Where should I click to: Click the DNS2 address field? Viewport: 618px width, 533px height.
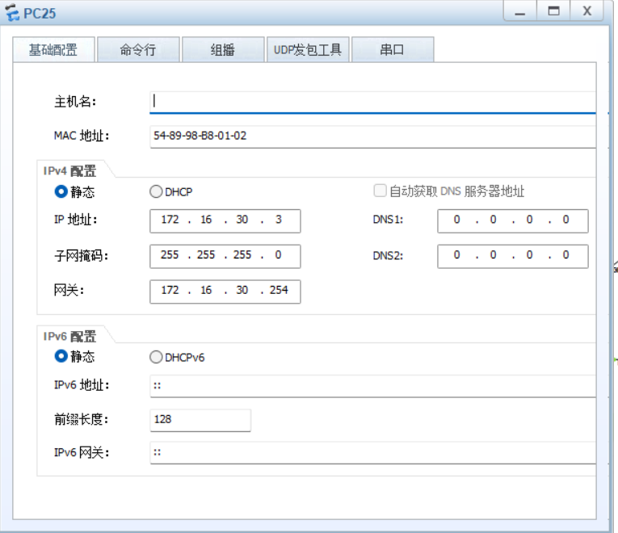[x=513, y=257]
